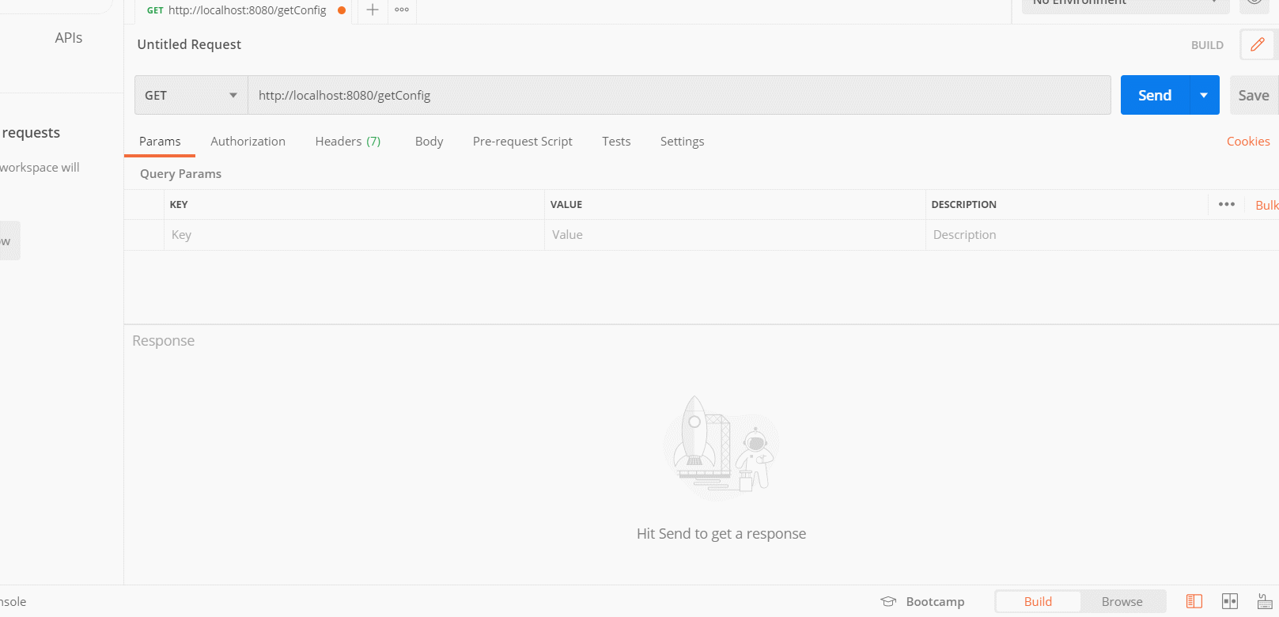
Task: Switch to the Authorization tab
Action: [x=248, y=142]
